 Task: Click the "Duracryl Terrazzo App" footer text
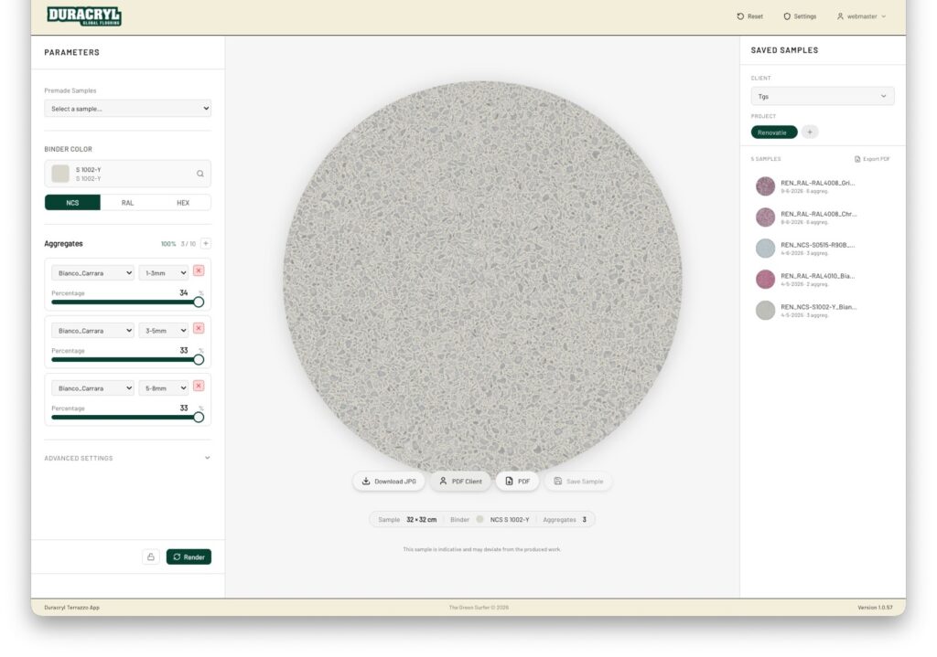tap(71, 608)
